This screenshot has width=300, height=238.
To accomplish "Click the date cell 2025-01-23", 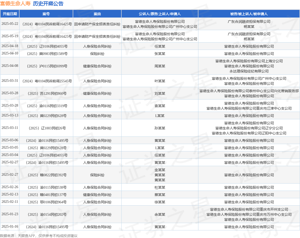I will tap(10, 214).
